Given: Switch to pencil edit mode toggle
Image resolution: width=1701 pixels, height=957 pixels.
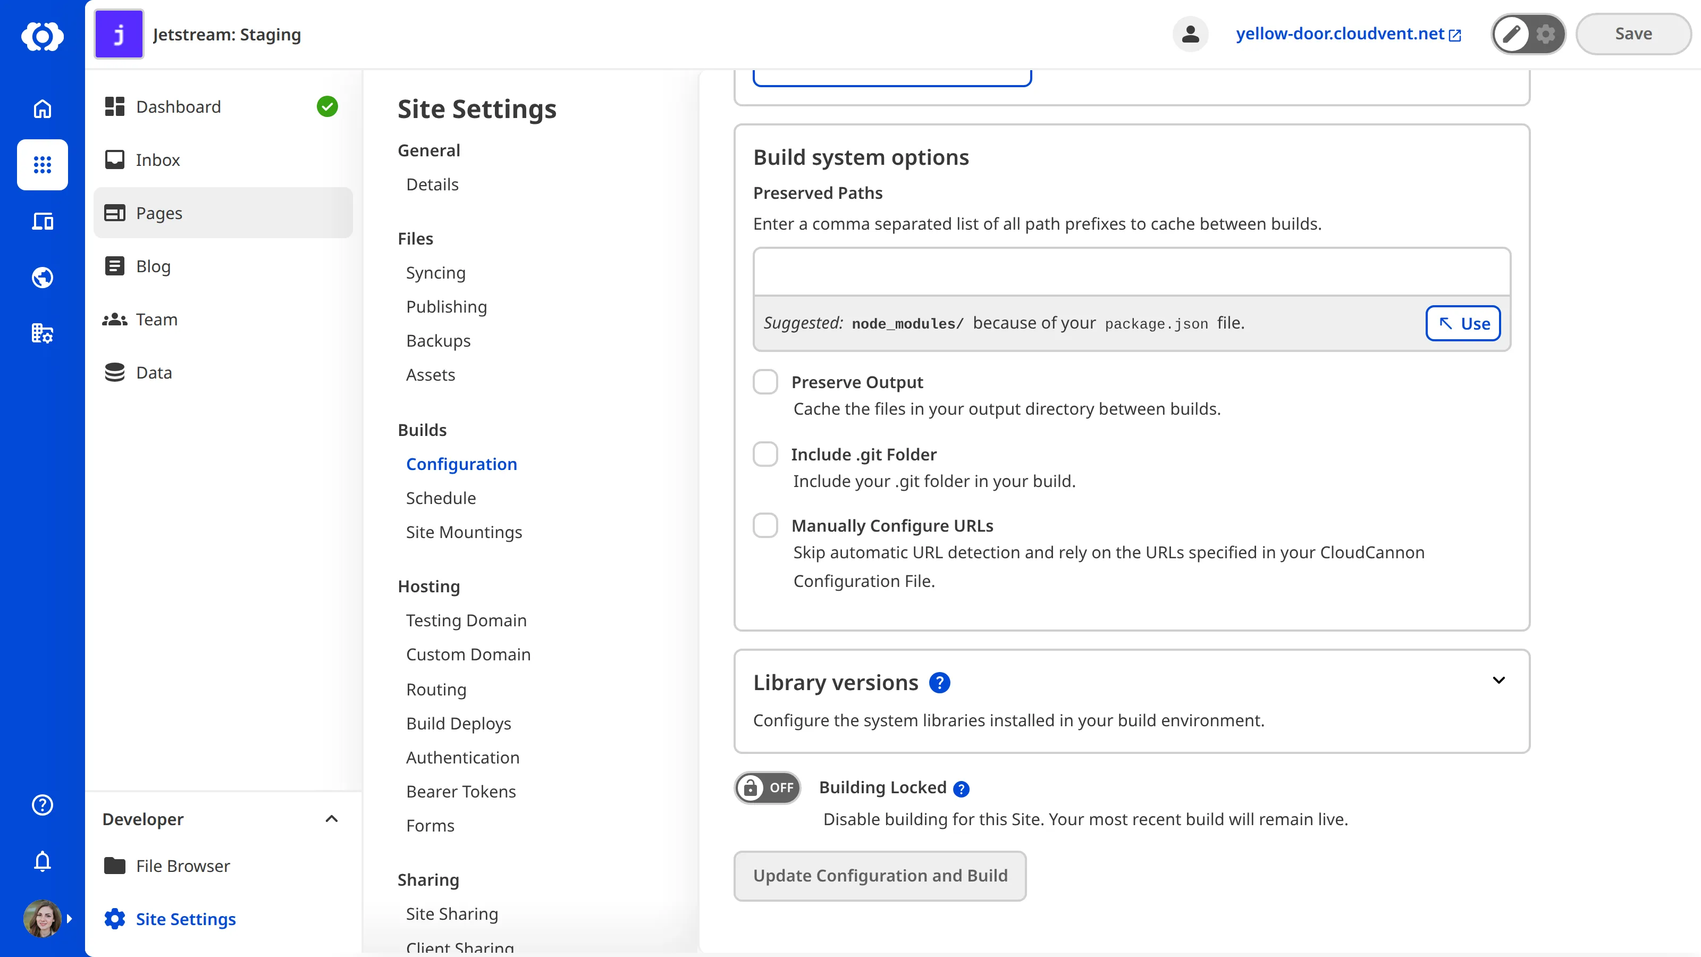Looking at the screenshot, I should coord(1511,33).
